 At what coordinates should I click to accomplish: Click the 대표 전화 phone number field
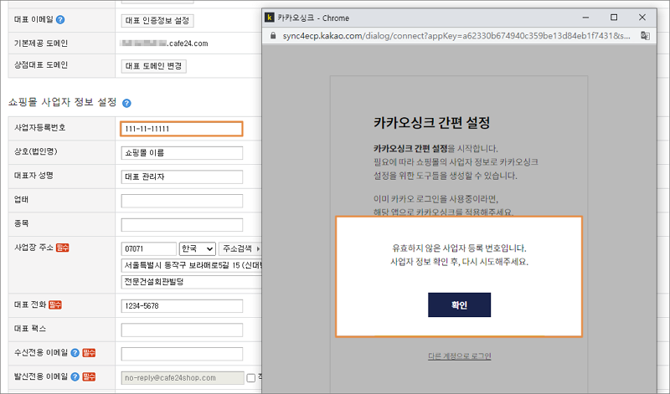[x=182, y=306]
